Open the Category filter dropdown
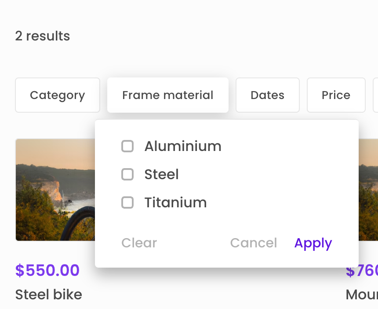 pyautogui.click(x=57, y=95)
